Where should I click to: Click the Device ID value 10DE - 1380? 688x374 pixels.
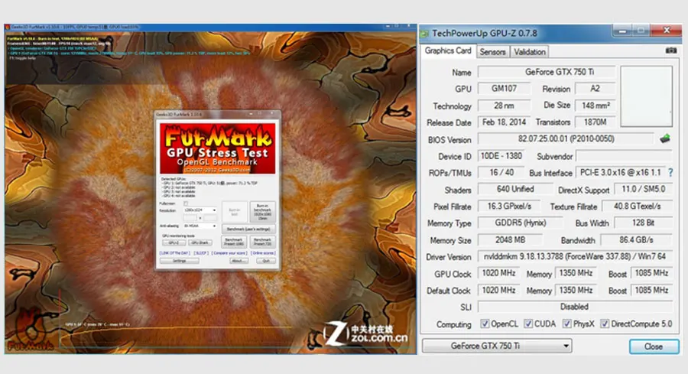(x=501, y=156)
